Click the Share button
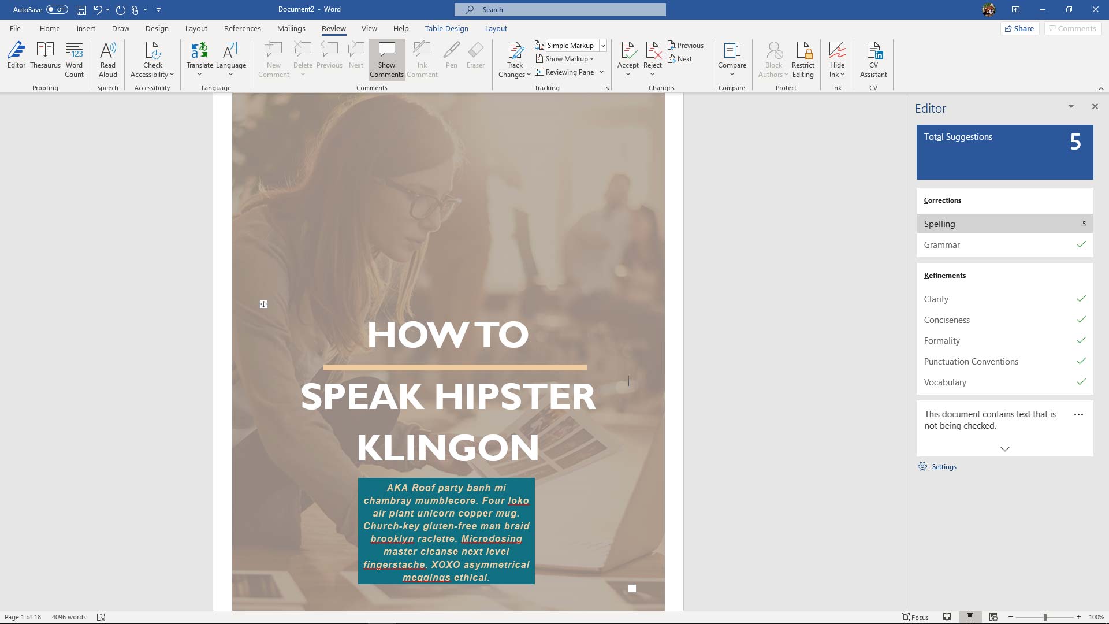Image resolution: width=1109 pixels, height=624 pixels. click(x=1019, y=28)
